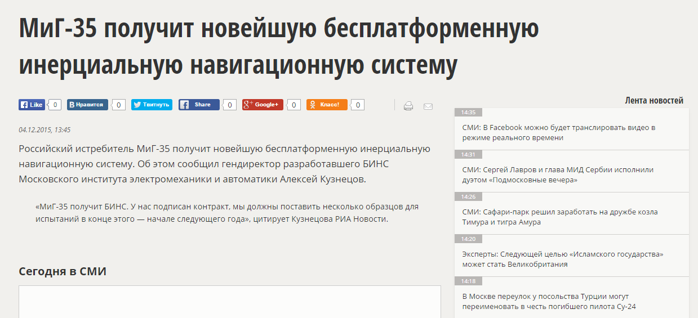Click the Google+ share button
698x318 pixels.
tap(263, 105)
